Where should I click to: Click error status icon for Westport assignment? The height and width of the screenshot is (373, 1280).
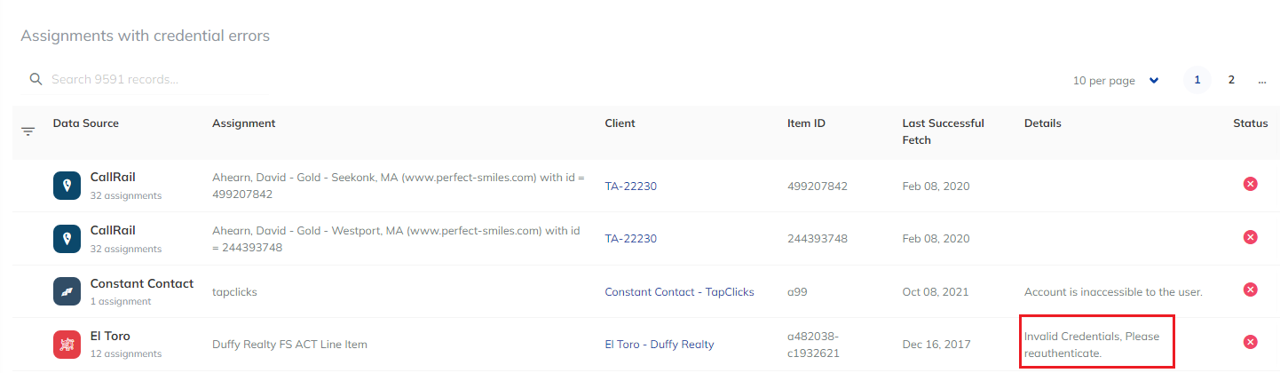pyautogui.click(x=1250, y=237)
